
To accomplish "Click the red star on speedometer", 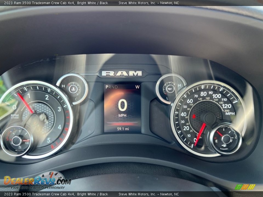I will (x=194, y=116).
